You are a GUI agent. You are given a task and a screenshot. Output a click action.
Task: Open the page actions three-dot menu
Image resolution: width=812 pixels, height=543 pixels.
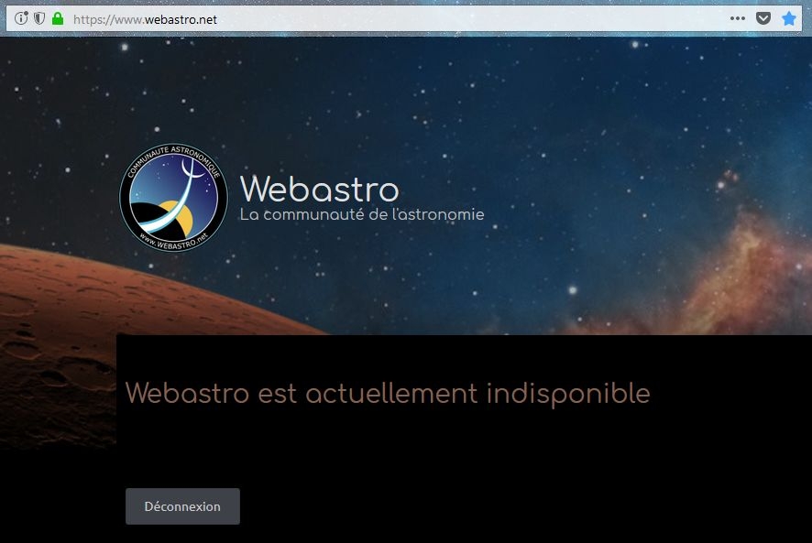pyautogui.click(x=738, y=18)
